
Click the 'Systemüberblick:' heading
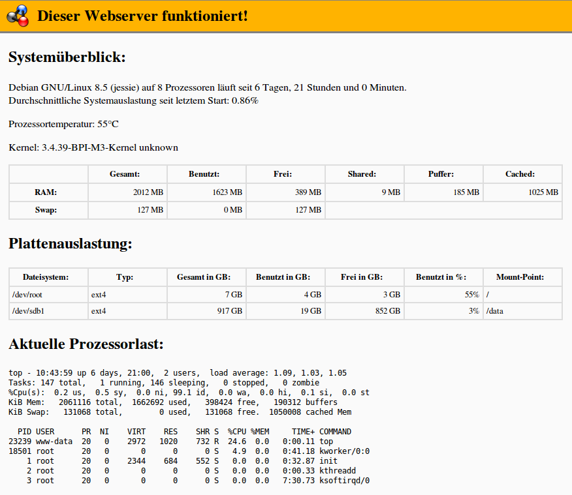coord(67,57)
